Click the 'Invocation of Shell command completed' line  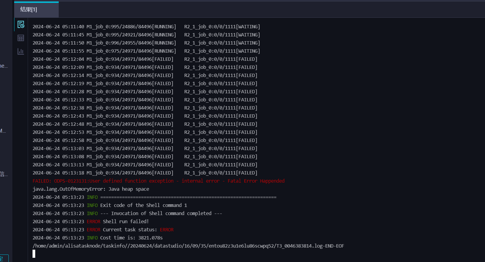click(127, 214)
